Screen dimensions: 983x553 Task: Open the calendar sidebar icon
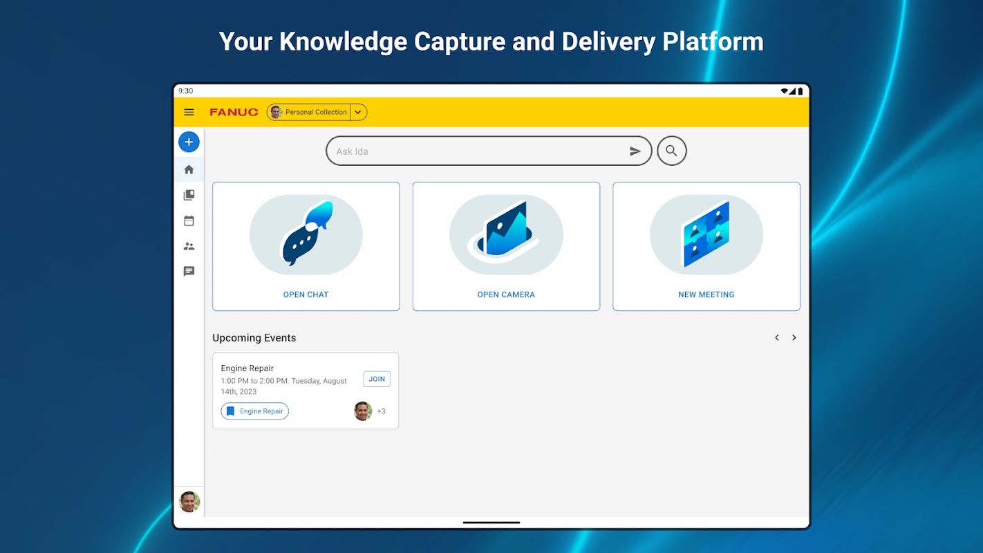coord(189,221)
